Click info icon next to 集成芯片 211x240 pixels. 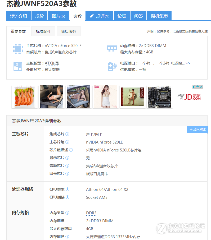[67, 134]
